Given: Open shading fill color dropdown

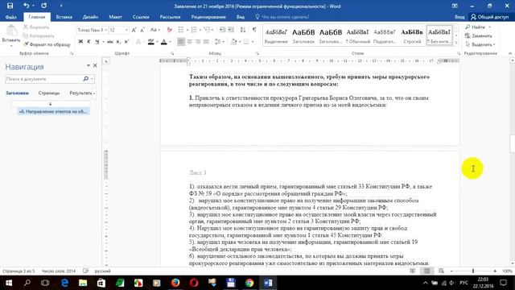Looking at the screenshot, I should (x=240, y=42).
